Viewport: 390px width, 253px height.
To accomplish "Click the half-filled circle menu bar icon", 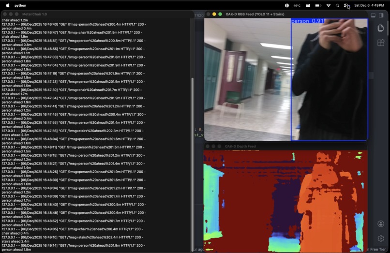I will [x=287, y=5].
